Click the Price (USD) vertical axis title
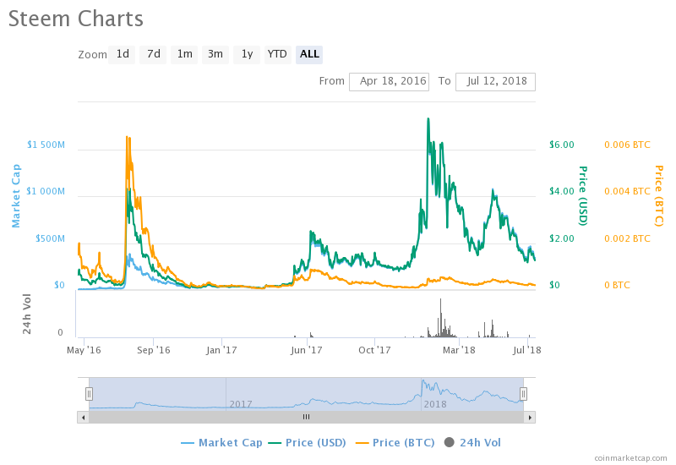The image size is (676, 465). pyautogui.click(x=583, y=196)
